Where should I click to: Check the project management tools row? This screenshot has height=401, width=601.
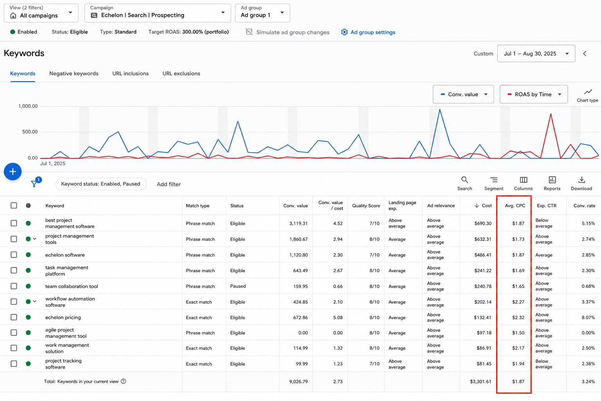14,239
